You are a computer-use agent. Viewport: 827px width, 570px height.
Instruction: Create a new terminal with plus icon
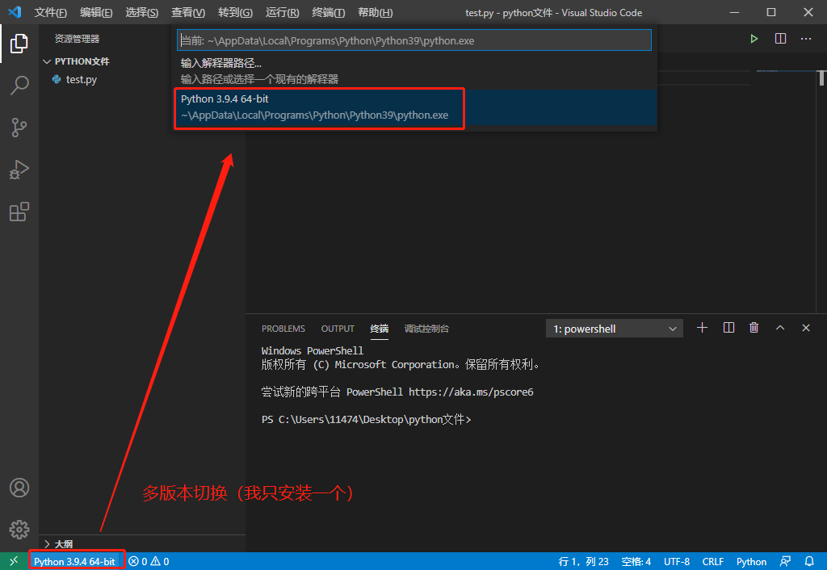click(x=702, y=328)
